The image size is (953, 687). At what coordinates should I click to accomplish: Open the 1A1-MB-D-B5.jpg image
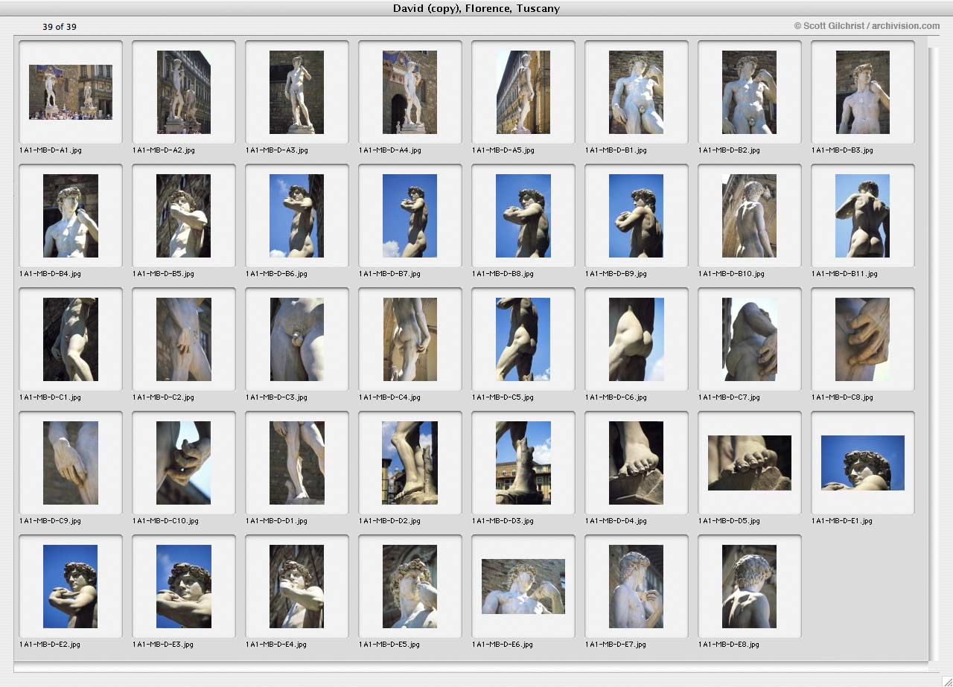pyautogui.click(x=184, y=216)
